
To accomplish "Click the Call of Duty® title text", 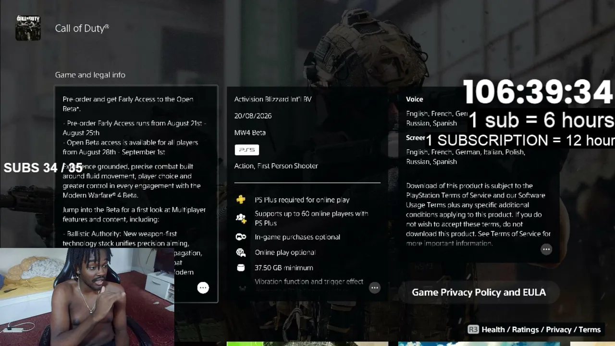I will (x=82, y=28).
